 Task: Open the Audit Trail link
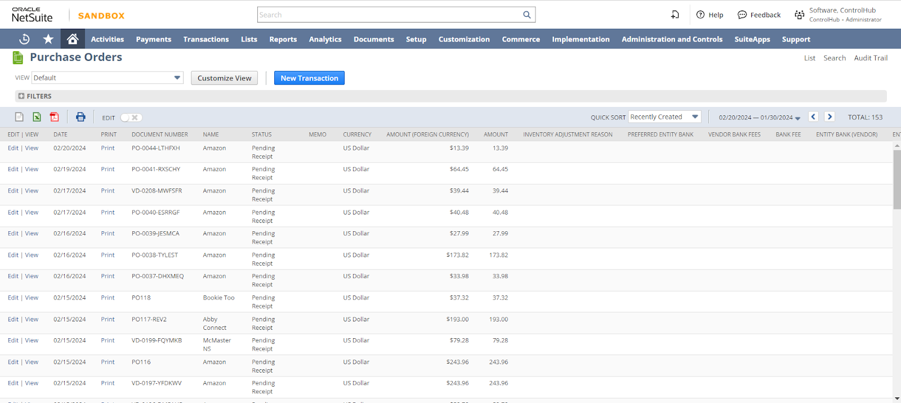tap(871, 58)
